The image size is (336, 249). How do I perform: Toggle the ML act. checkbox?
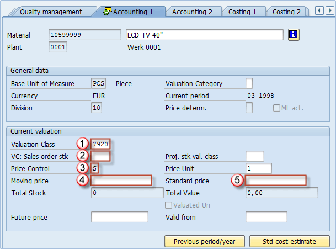[x=276, y=108]
